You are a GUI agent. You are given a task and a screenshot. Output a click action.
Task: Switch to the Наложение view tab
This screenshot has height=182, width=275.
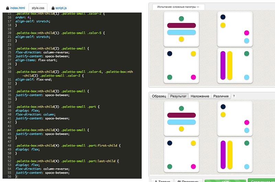tap(200, 96)
